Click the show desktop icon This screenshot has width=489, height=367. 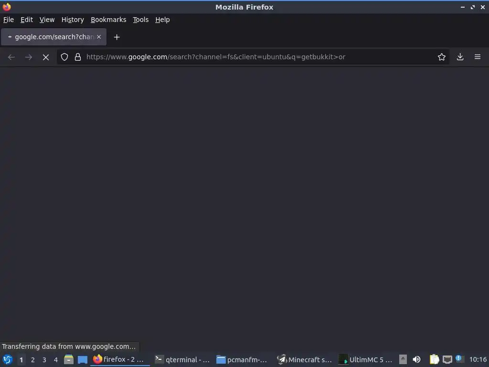[83, 359]
